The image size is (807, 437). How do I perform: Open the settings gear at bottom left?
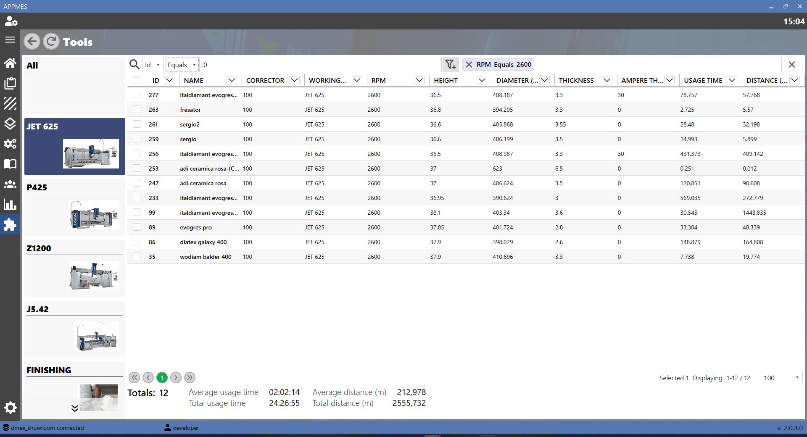click(10, 408)
